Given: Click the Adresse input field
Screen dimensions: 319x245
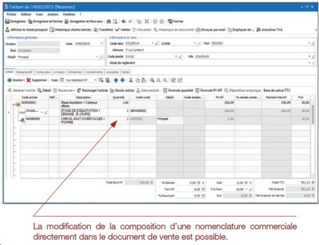Looking at the screenshot, I should [x=220, y=50].
